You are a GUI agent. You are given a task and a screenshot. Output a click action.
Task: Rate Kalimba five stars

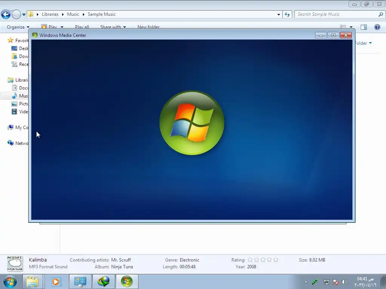tap(276, 260)
